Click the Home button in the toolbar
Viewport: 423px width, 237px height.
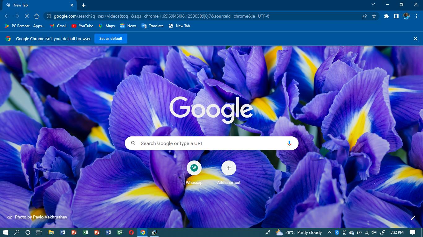[37, 16]
